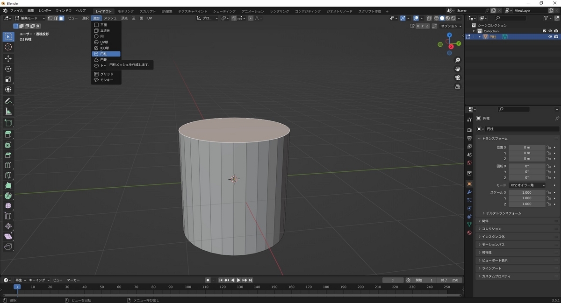Click the 位置 X value field
The image size is (561, 303).
pos(527,147)
